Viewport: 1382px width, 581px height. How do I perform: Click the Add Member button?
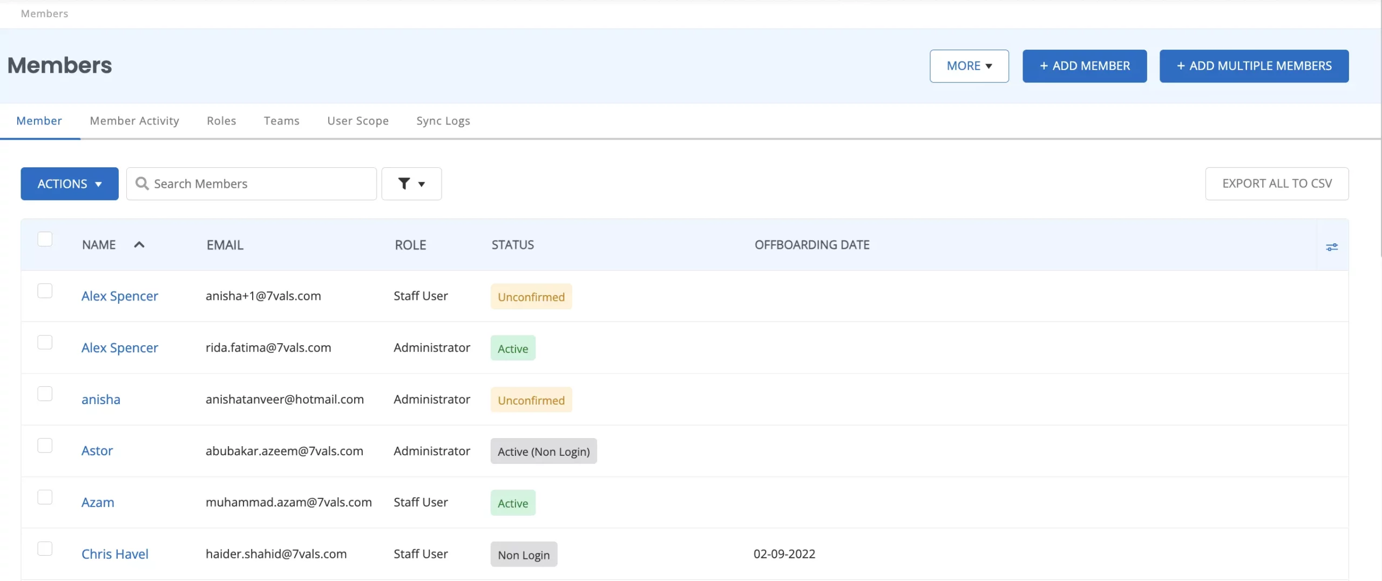click(1084, 66)
